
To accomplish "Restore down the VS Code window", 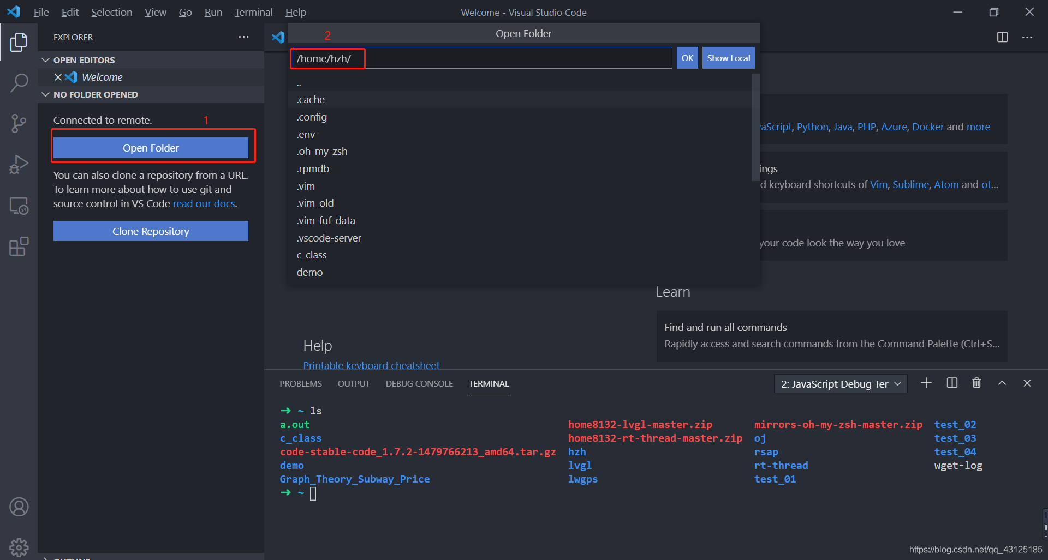I will pos(993,12).
